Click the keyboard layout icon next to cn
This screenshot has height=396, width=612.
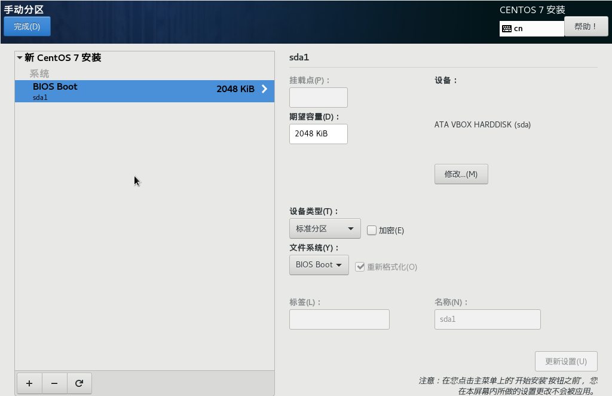(507, 29)
